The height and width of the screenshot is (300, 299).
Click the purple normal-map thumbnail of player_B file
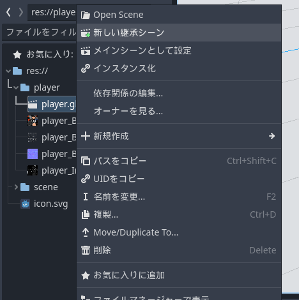(33, 154)
